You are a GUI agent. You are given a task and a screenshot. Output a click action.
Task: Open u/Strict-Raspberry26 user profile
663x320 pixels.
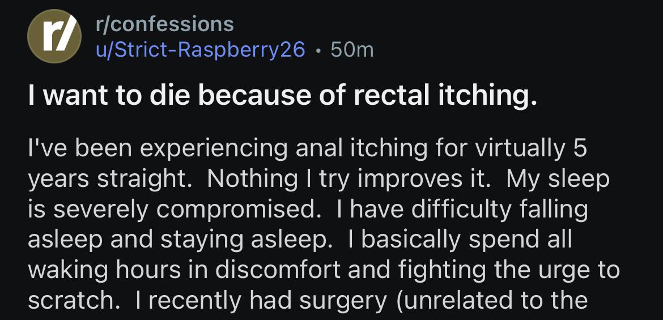(201, 50)
